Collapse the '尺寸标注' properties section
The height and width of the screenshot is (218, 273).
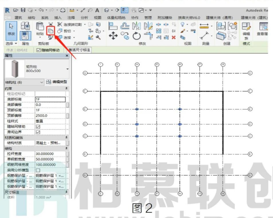66,192
